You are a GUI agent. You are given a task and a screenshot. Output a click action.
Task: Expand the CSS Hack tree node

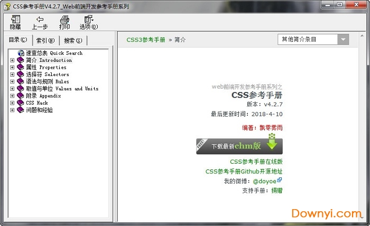[12, 103]
